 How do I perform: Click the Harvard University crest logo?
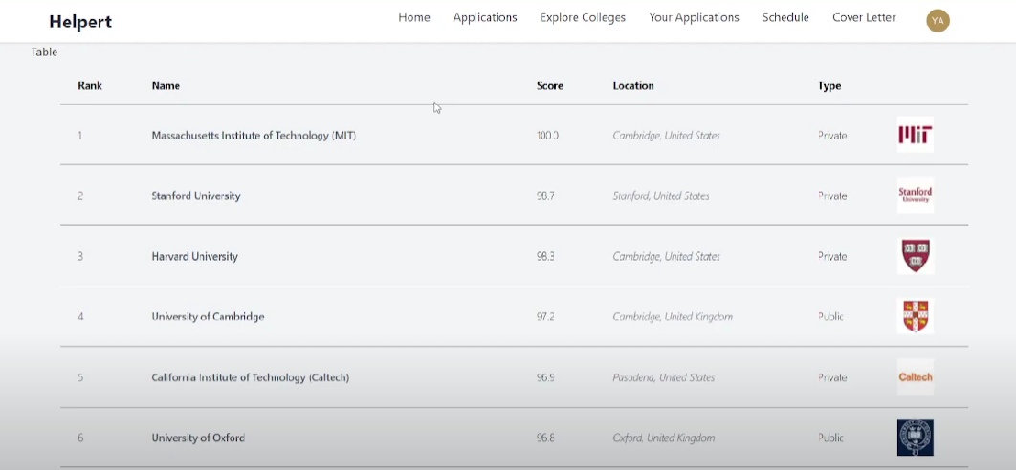[916, 256]
